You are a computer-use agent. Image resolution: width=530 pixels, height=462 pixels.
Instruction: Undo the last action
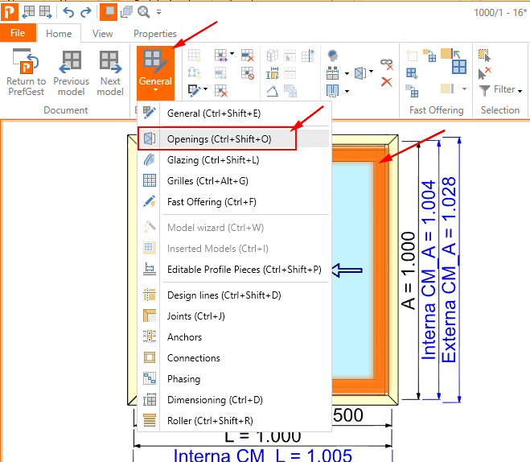click(x=68, y=13)
